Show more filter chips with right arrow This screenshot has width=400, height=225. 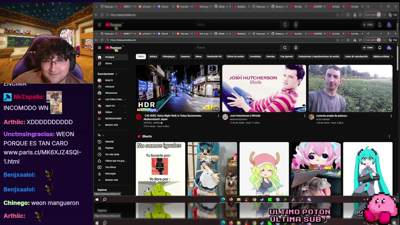(392, 57)
